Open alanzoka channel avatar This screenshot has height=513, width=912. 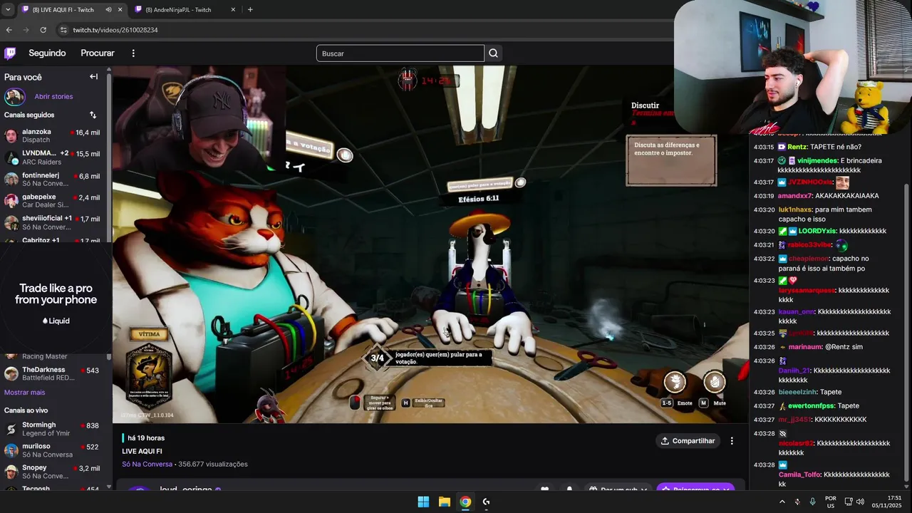pyautogui.click(x=11, y=136)
